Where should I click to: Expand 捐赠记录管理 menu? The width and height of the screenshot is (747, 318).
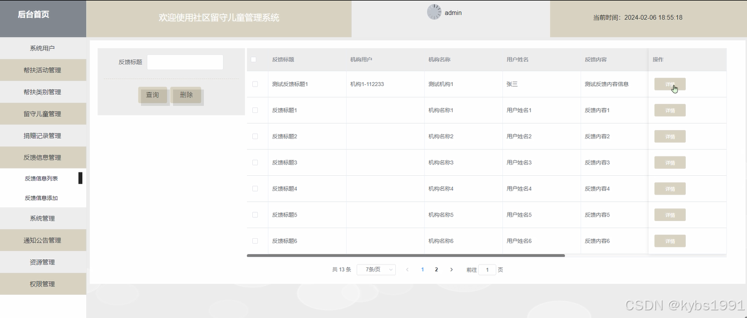click(x=43, y=136)
